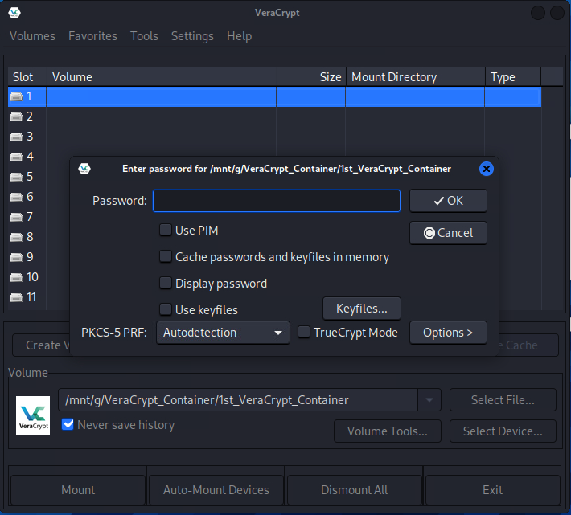Click Auto-Mount Devices button
The height and width of the screenshot is (515, 571).
(x=216, y=490)
